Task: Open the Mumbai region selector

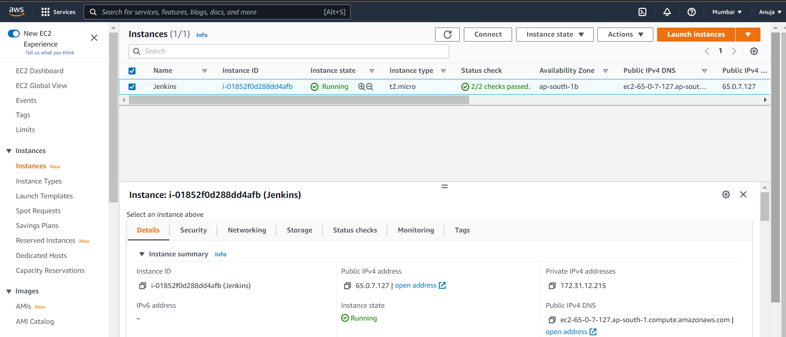Action: pos(727,12)
